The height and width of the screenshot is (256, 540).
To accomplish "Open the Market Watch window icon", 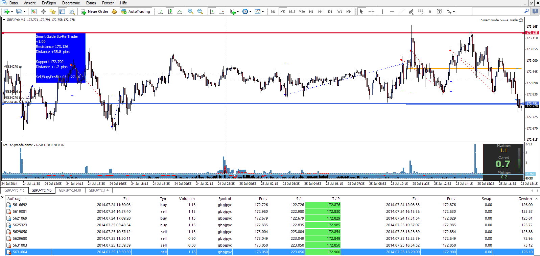I will pyautogui.click(x=34, y=11).
